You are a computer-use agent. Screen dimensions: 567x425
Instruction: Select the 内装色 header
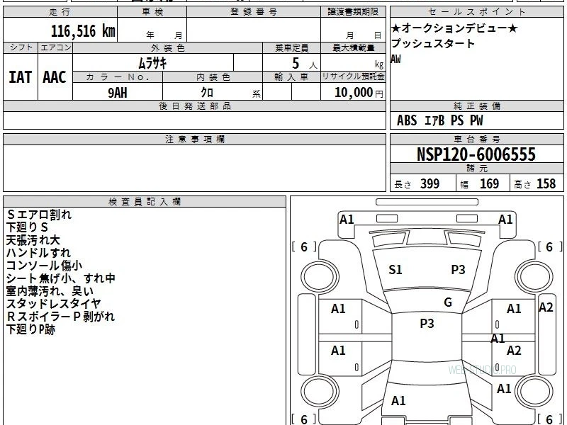[213, 77]
